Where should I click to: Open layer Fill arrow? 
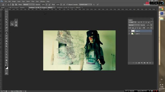tap(151, 28)
